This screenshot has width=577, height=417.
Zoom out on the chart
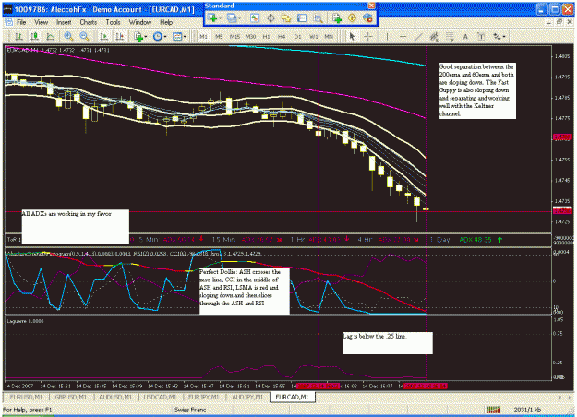click(x=84, y=36)
